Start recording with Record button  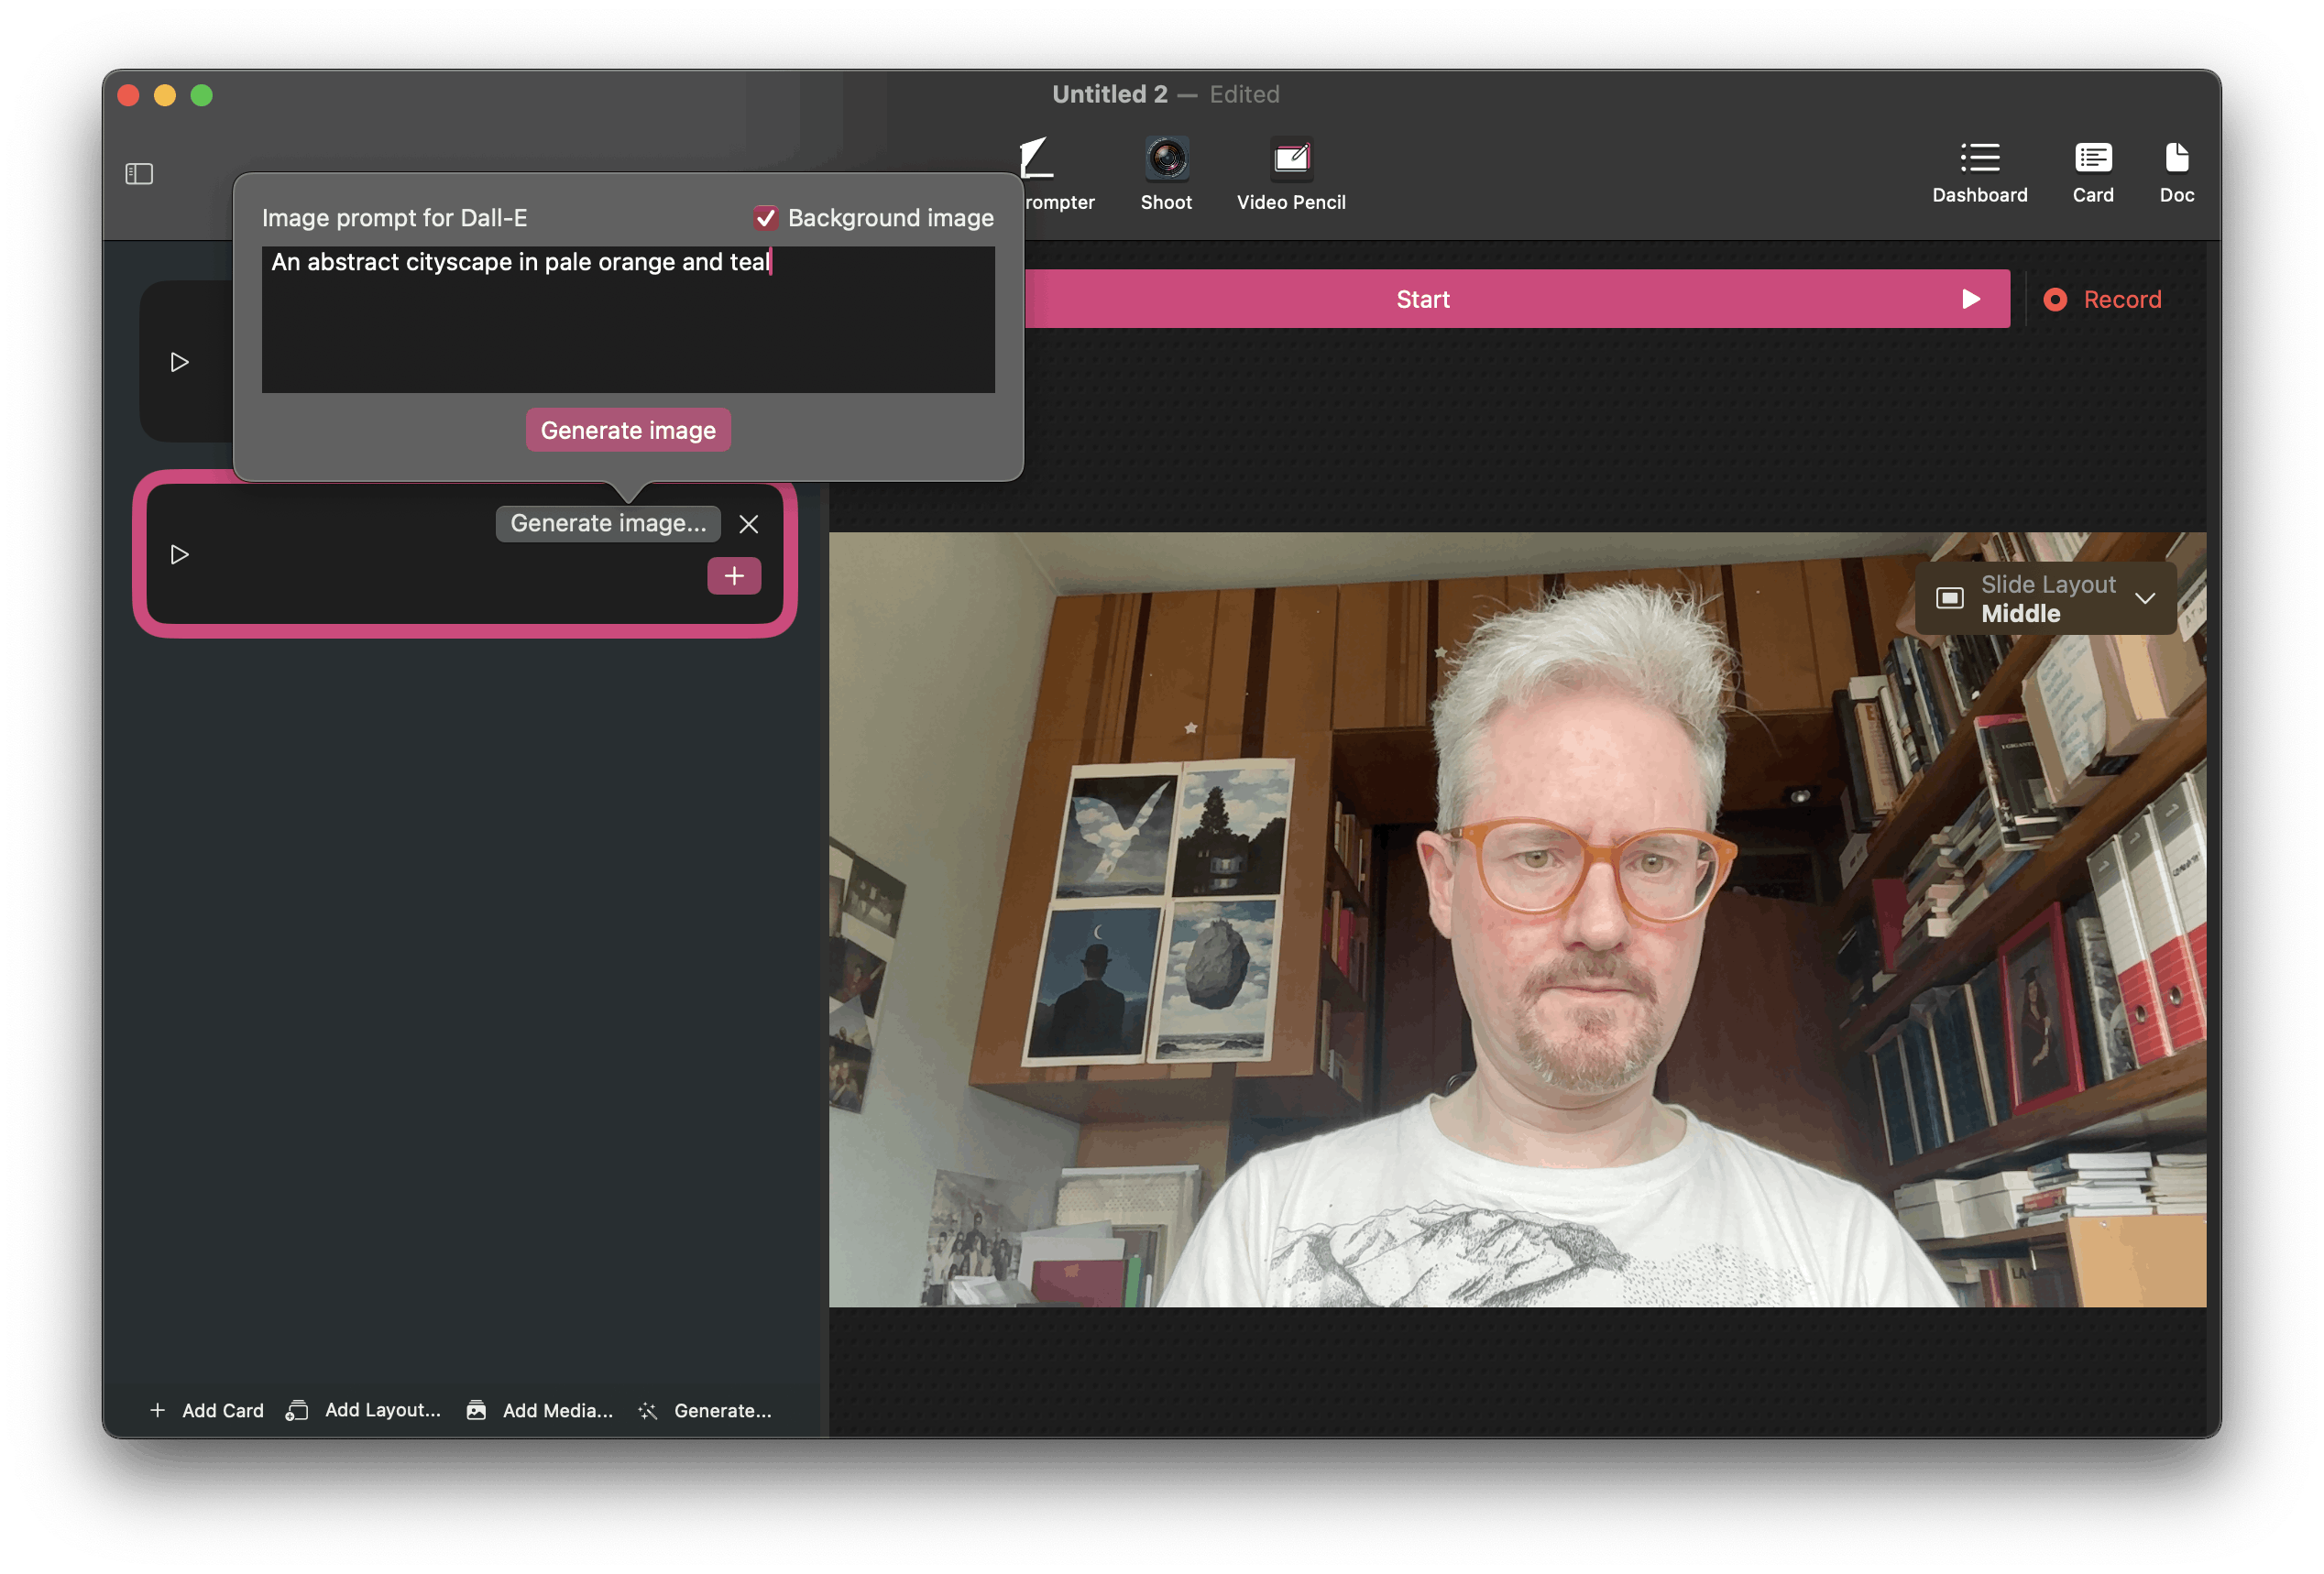click(x=2102, y=300)
